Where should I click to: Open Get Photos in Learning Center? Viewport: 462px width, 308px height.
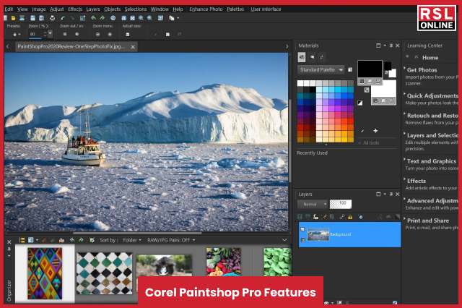[x=422, y=70]
